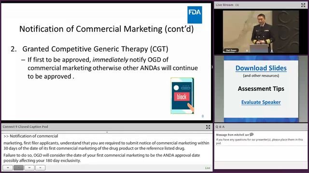
Task: Click the splitter handle between slide and Live Stream
Action: pyautogui.click(x=212, y=67)
